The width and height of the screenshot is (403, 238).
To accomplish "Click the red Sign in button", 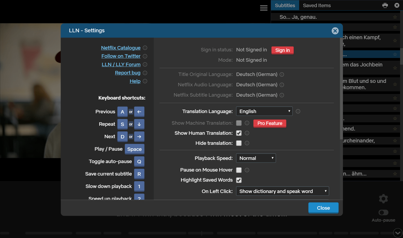I will [282, 50].
